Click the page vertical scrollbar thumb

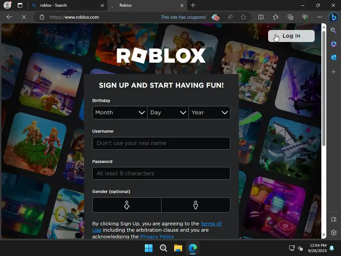(x=324, y=89)
